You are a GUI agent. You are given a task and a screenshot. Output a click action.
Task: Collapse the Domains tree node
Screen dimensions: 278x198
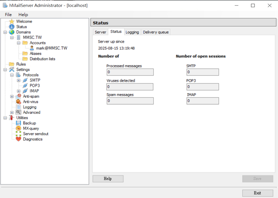point(4,32)
